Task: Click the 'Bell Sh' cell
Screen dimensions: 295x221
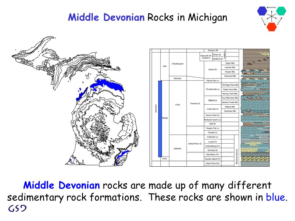Action: click(213, 124)
